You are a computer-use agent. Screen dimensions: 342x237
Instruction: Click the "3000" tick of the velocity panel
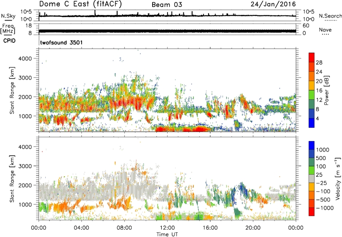(25, 166)
